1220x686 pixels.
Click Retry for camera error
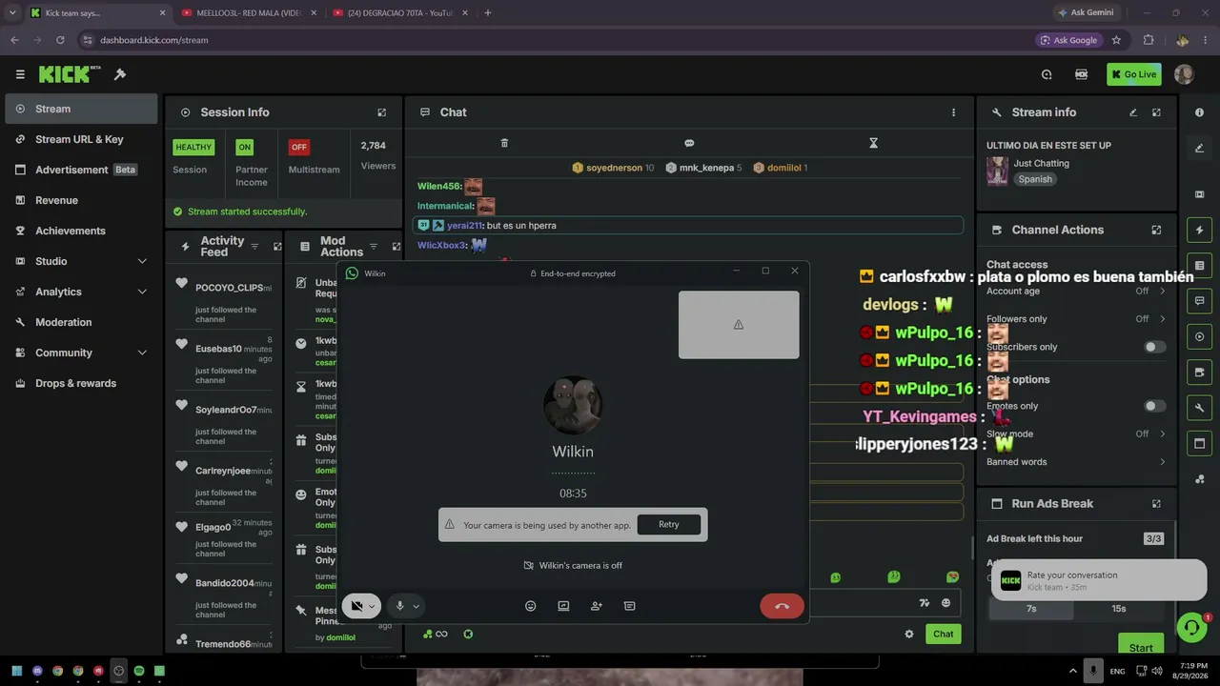tap(669, 524)
